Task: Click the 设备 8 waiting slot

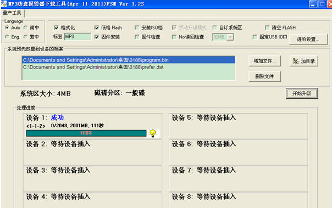Action: tap(239, 200)
